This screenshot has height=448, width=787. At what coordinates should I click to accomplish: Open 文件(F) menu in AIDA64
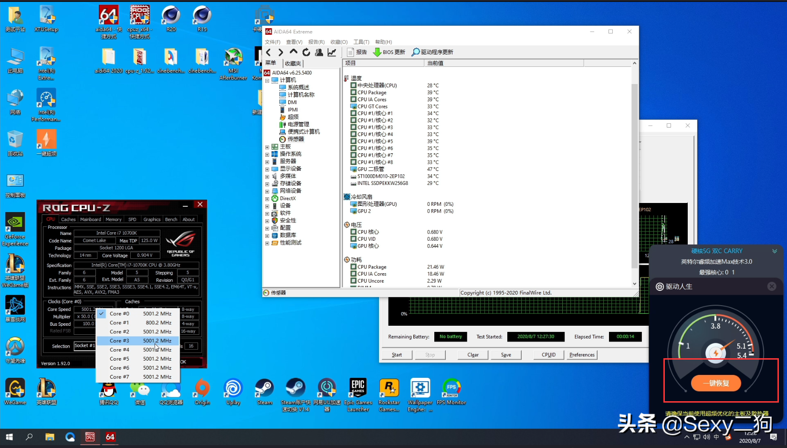pyautogui.click(x=273, y=42)
